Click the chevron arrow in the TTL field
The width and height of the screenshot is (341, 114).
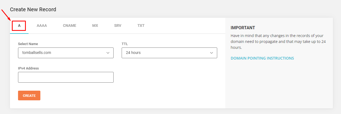[212, 53]
